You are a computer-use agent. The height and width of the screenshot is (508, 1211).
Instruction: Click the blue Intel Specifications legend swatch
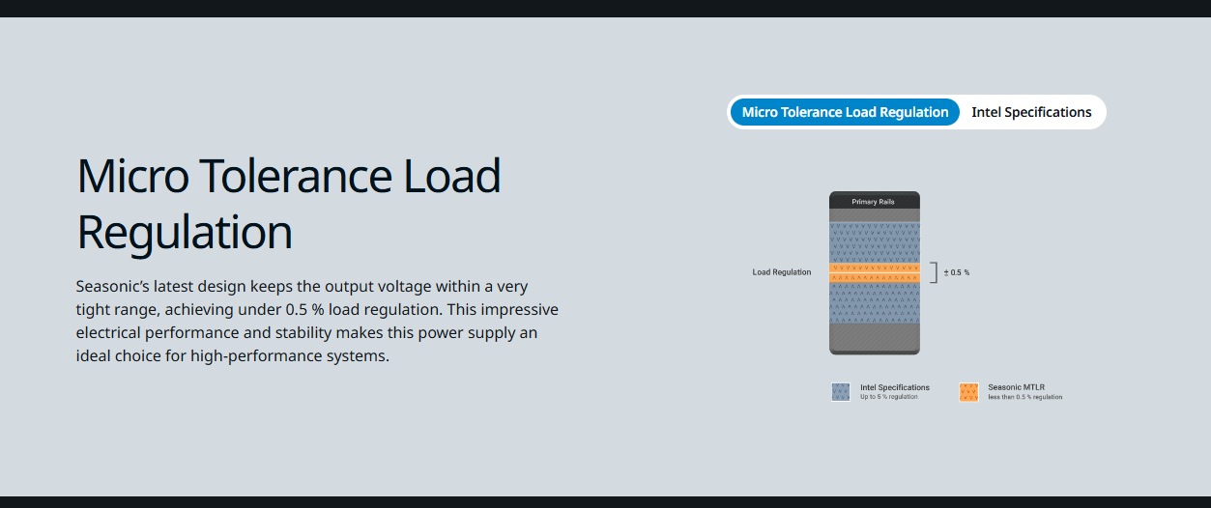pos(841,392)
